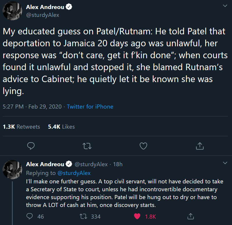View the 5.4K Likes list
The height and width of the screenshot is (225, 232).
(61, 127)
